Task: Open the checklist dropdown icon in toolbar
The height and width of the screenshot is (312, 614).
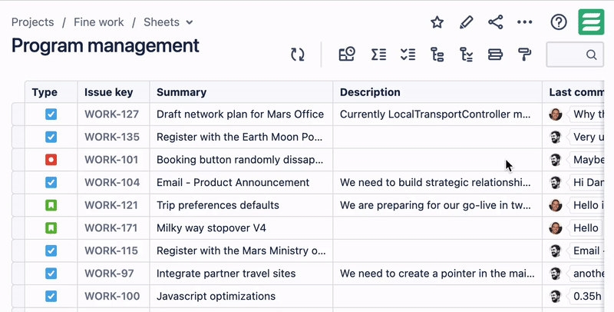Action: pyautogui.click(x=408, y=55)
